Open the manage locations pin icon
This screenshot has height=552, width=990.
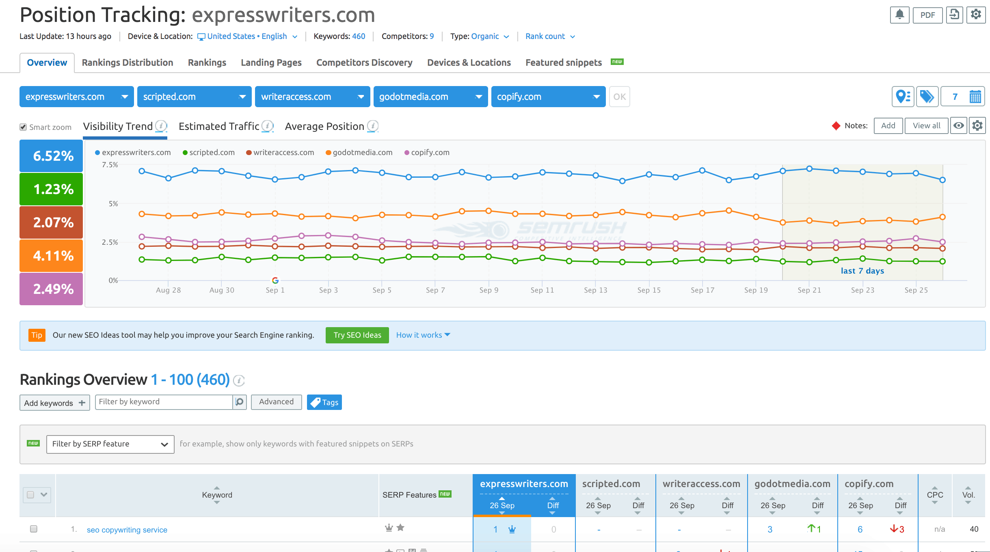point(902,96)
